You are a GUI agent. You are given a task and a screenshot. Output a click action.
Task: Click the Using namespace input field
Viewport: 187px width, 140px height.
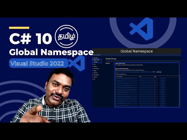coord(125,72)
